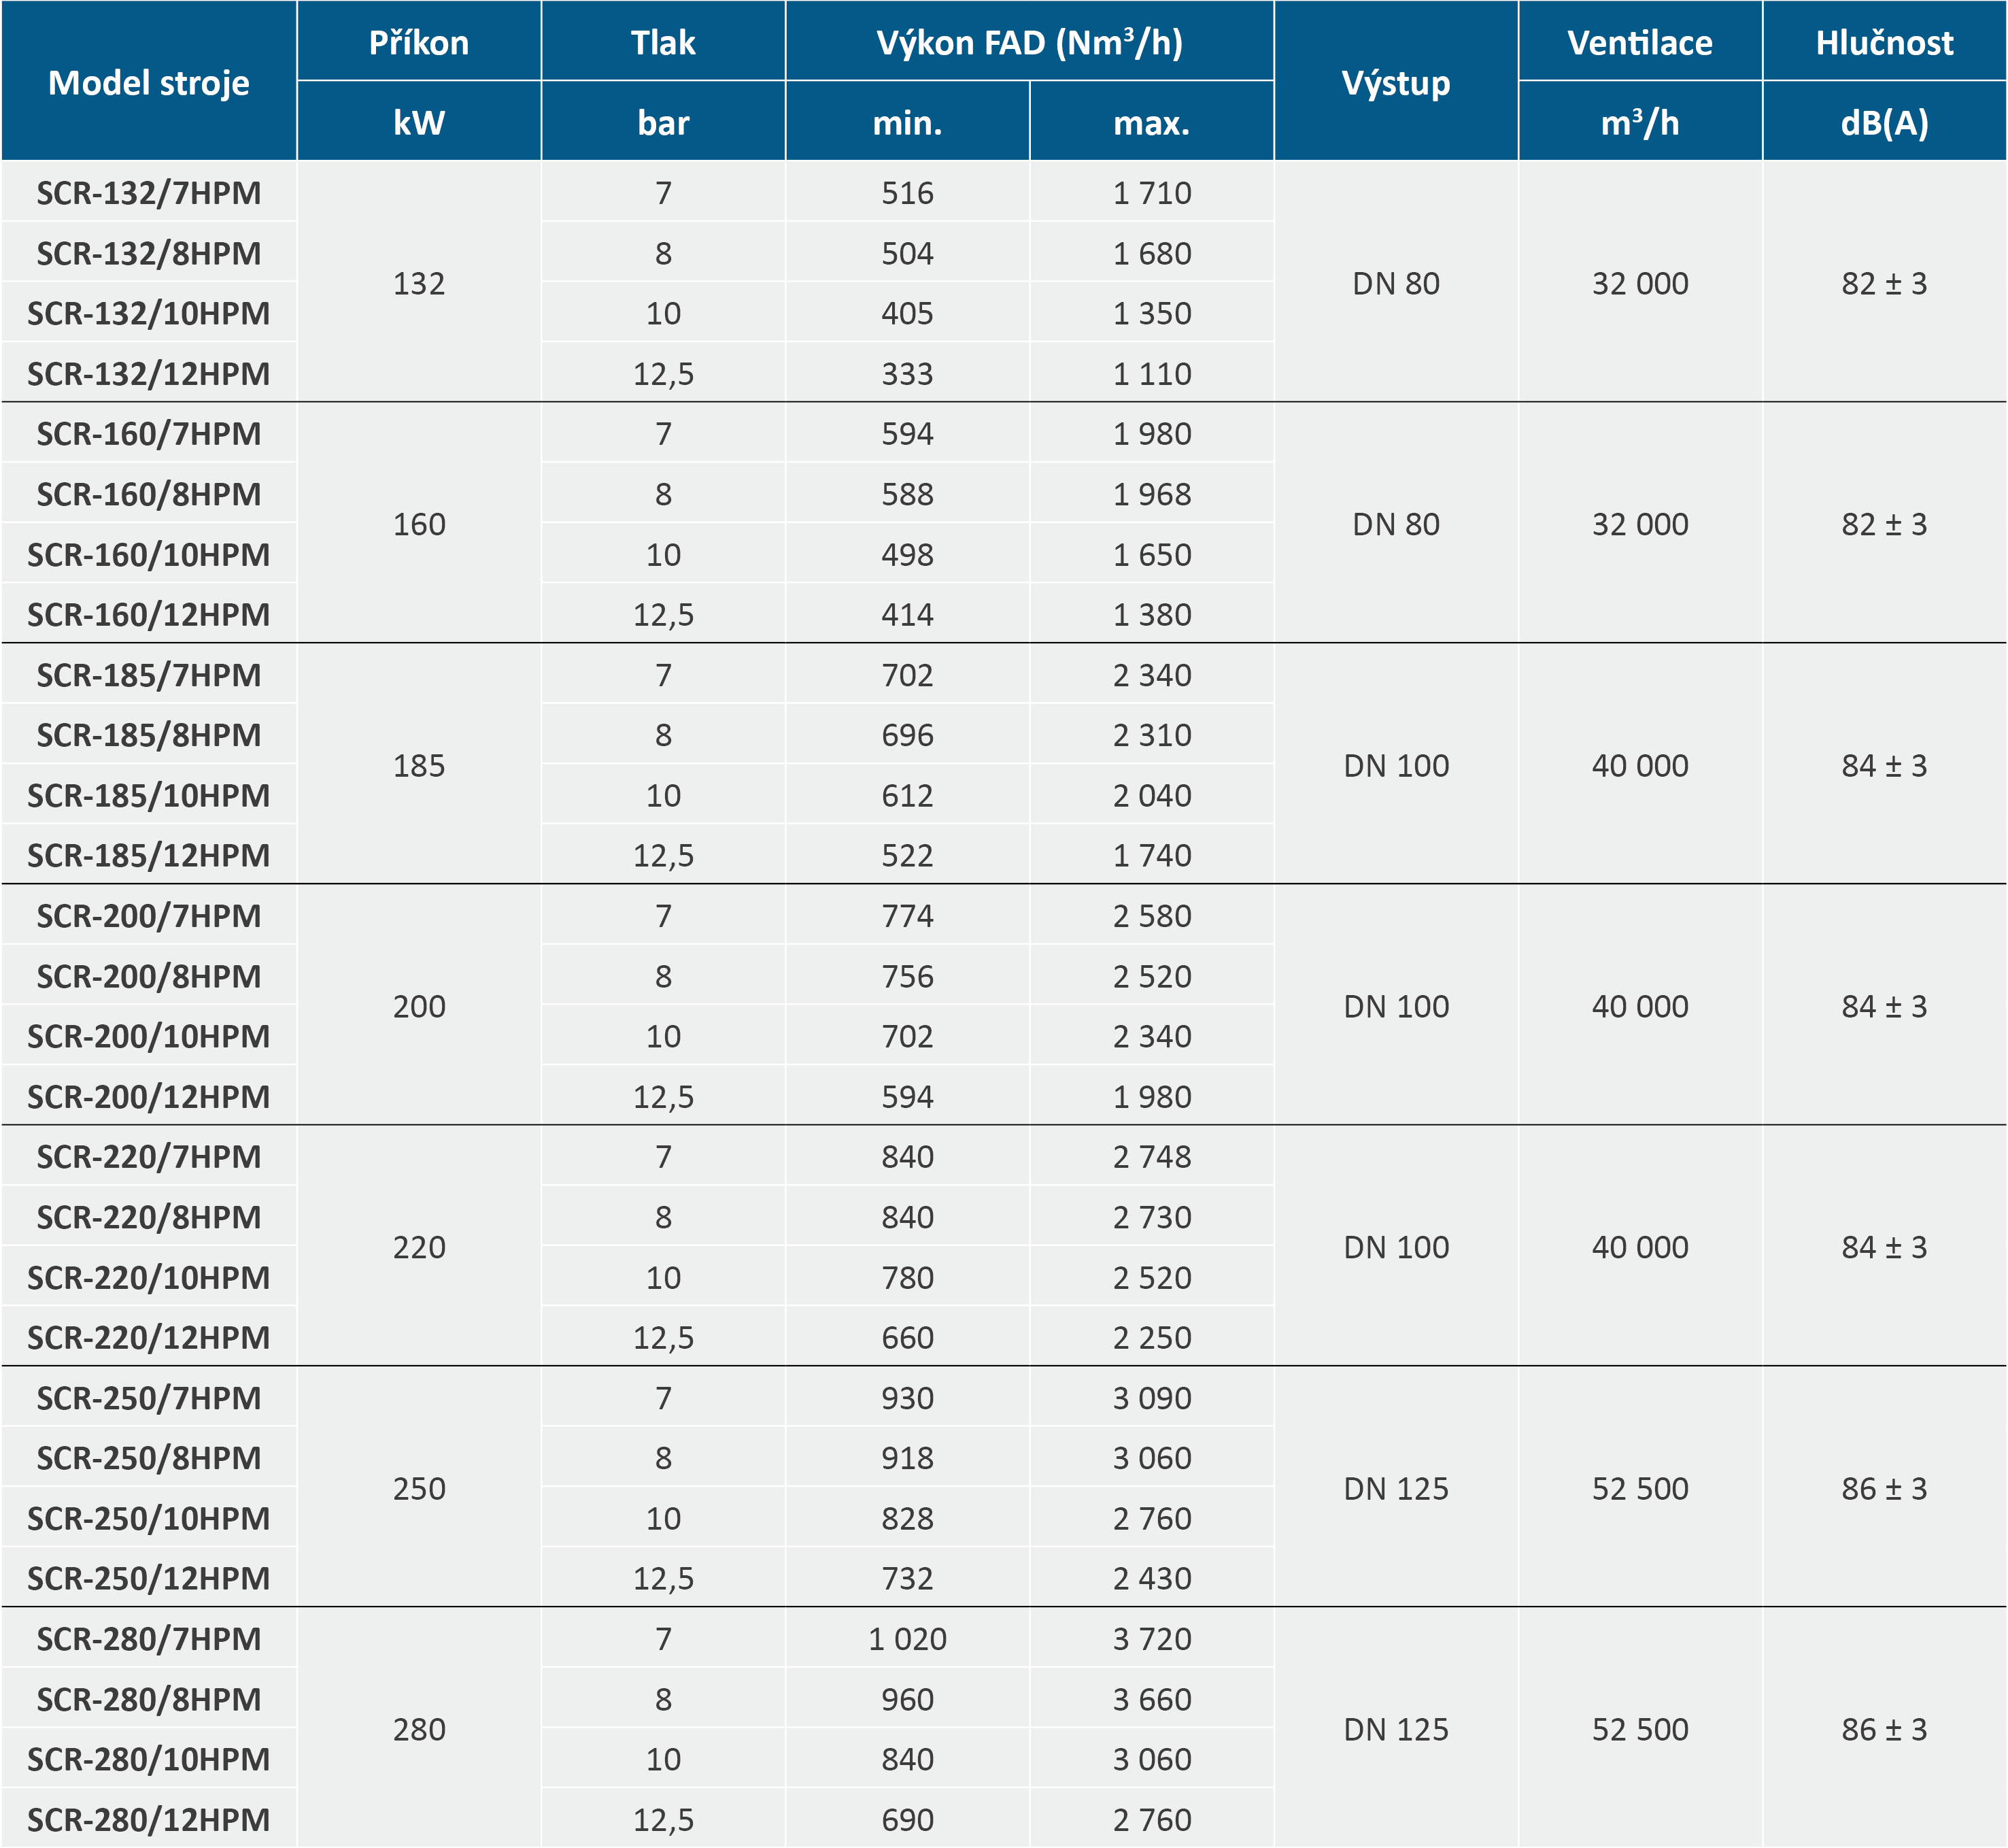Click the Model stroje header cell
2008x1848 pixels.
149,82
